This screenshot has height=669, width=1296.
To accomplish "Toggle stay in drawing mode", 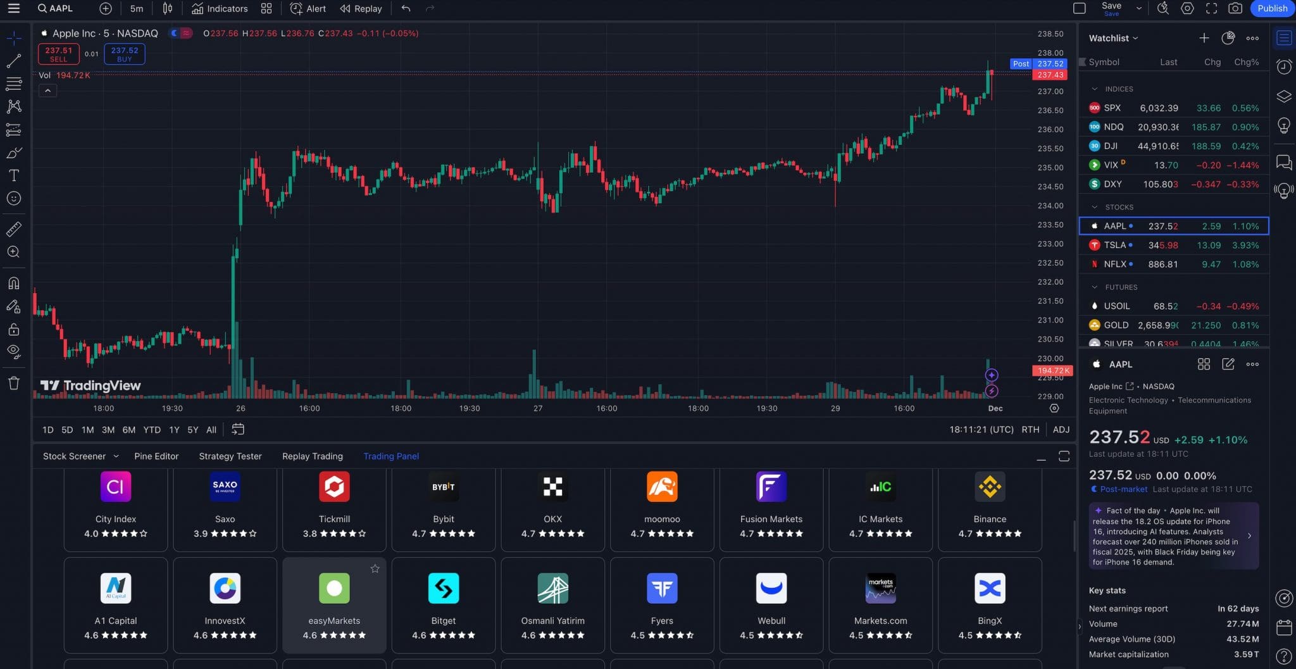I will point(14,307).
